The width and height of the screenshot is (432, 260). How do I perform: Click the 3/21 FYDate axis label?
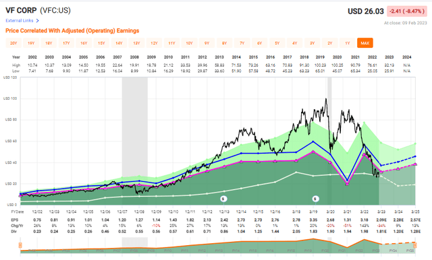coord(347,212)
